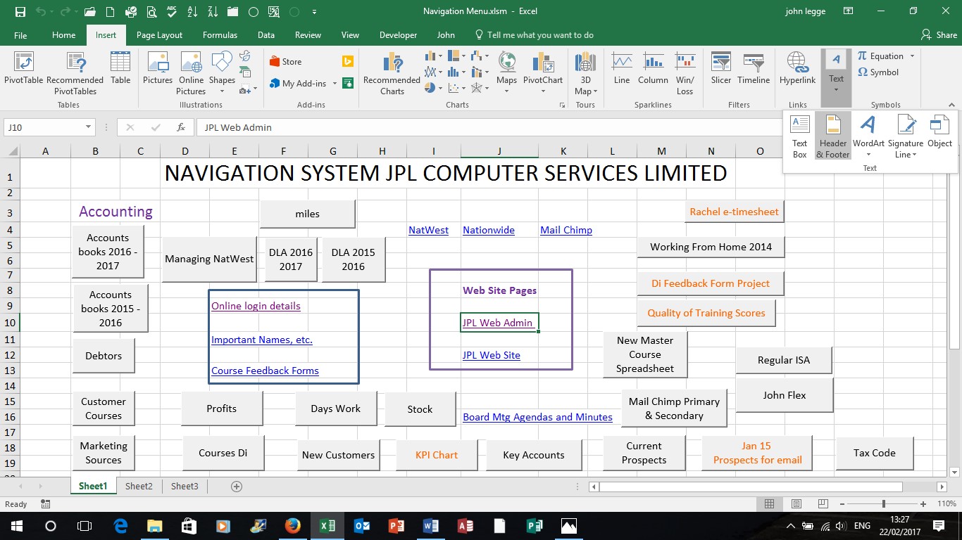Save the workbook from quick access toolbar
Viewport: 962px width, 540px height.
coord(20,12)
